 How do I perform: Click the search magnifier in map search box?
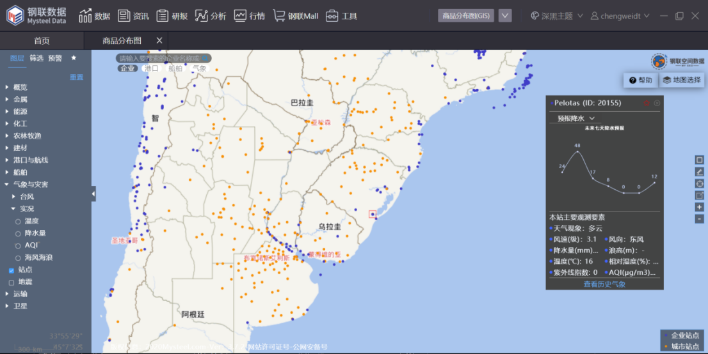click(x=205, y=58)
